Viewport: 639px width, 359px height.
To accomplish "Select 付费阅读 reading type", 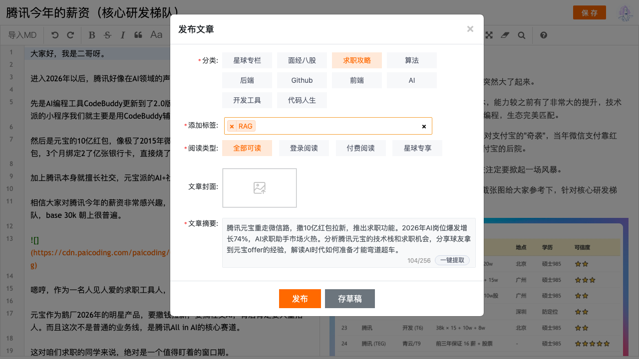I will 360,148.
